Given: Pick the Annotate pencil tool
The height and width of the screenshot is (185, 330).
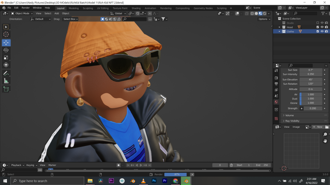Looking at the screenshot, I should pyautogui.click(x=6, y=73).
